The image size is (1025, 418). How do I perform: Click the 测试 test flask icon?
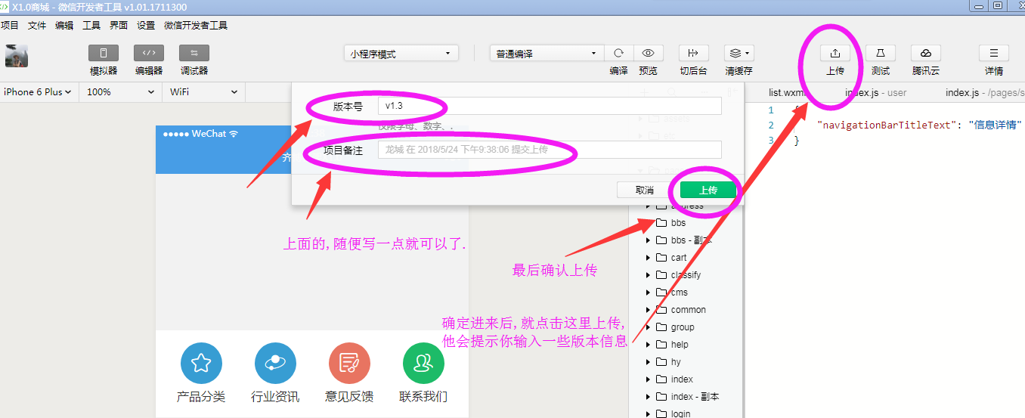881,53
